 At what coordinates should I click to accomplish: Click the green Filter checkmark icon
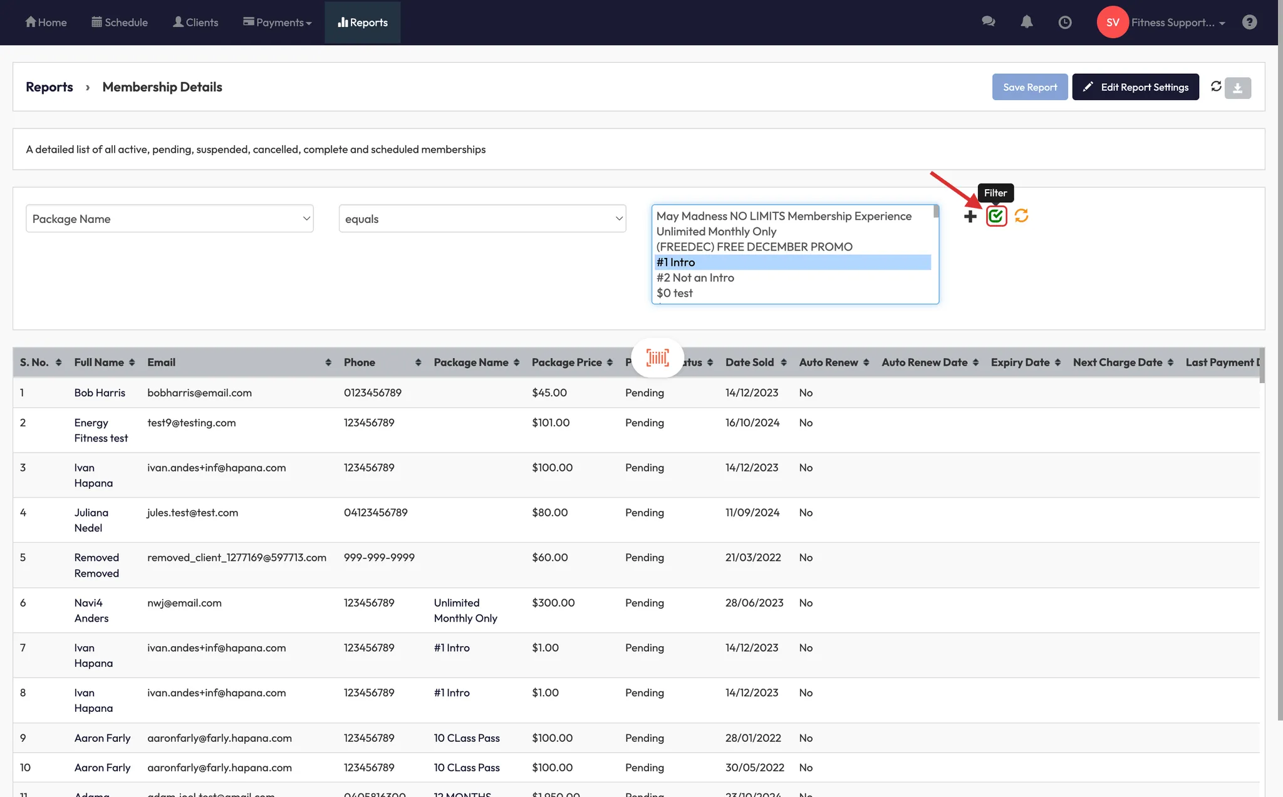click(996, 216)
